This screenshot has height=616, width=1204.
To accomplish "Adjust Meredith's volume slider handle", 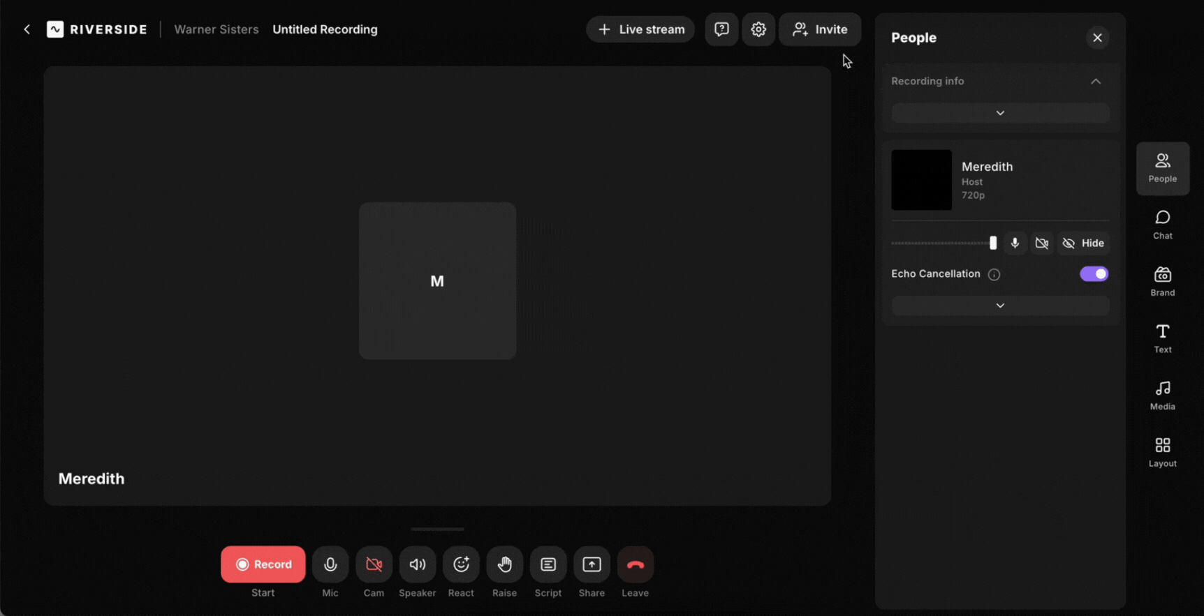I will pyautogui.click(x=993, y=243).
